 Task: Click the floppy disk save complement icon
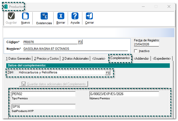(x=23, y=84)
